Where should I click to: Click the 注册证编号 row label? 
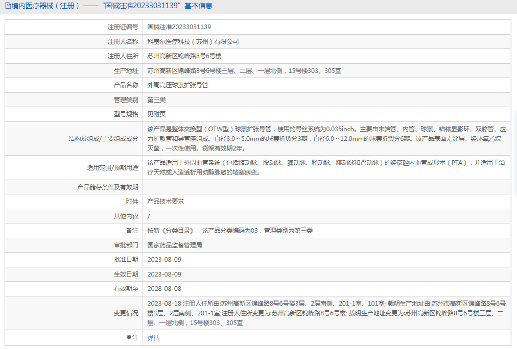[x=123, y=27]
